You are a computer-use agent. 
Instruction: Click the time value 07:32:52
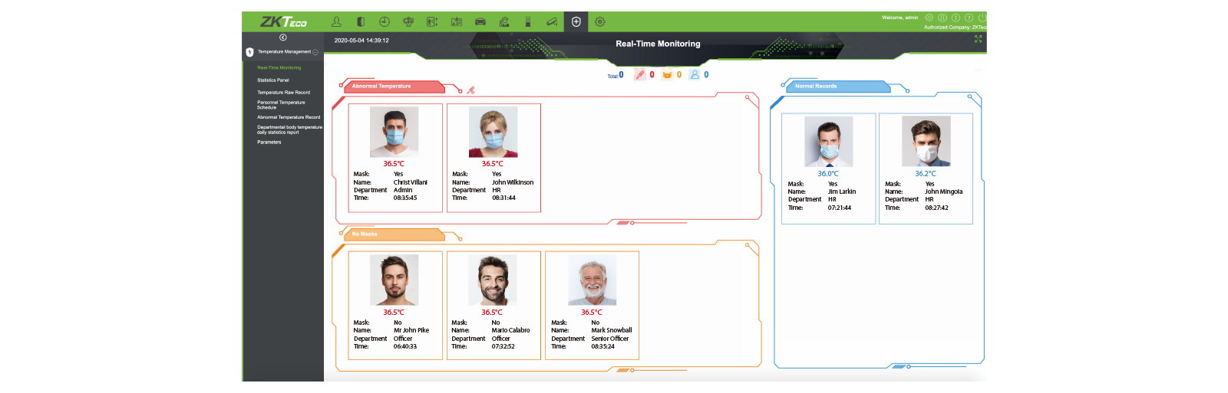[x=503, y=346]
